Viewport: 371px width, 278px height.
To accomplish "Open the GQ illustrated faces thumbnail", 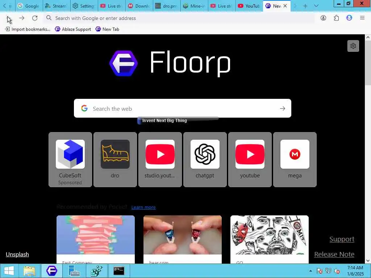I will [x=270, y=235].
